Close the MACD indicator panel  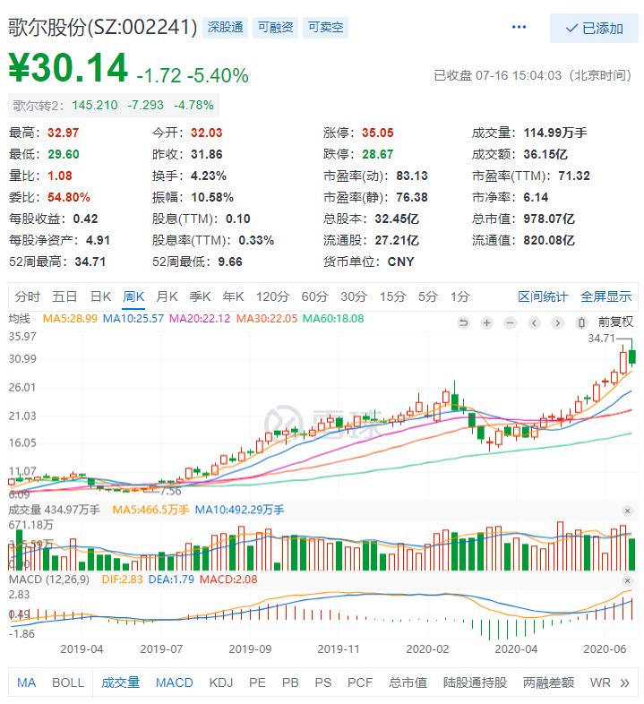627,580
